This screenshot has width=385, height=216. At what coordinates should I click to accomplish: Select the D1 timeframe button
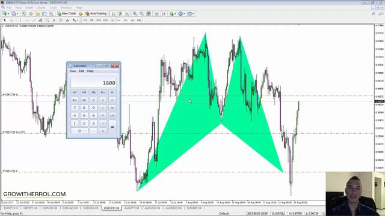click(x=126, y=20)
